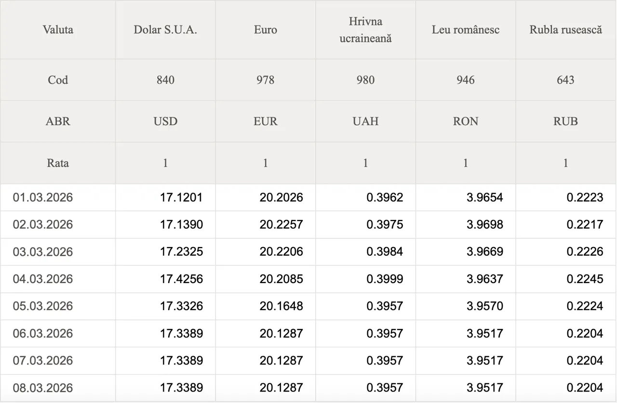Select the UAH abbreviation cell
The height and width of the screenshot is (403, 617).
[365, 121]
